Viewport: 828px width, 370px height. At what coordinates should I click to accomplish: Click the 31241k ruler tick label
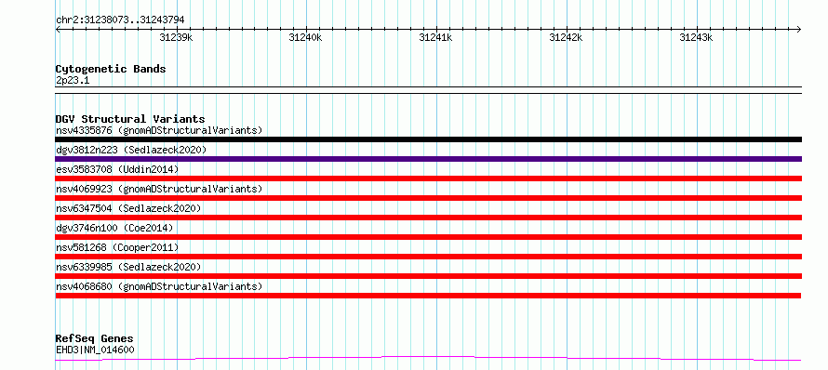click(435, 37)
